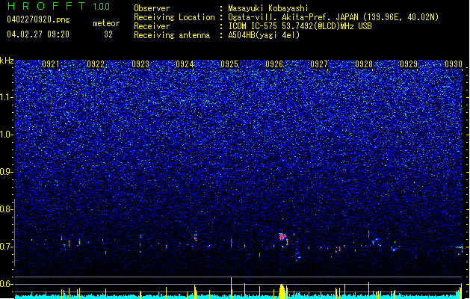Click the 0930 time marker
This screenshot has height=299, width=470.
click(454, 64)
